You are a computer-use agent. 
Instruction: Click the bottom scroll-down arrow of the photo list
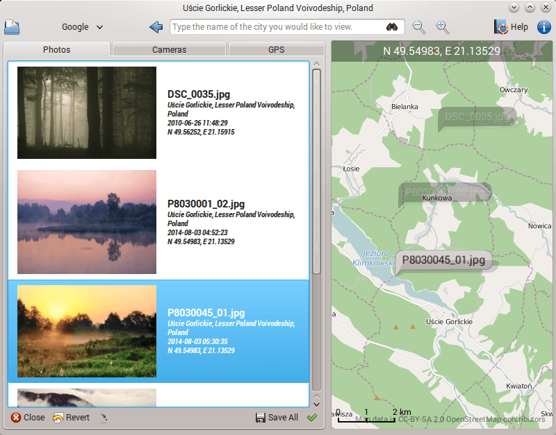click(317, 404)
